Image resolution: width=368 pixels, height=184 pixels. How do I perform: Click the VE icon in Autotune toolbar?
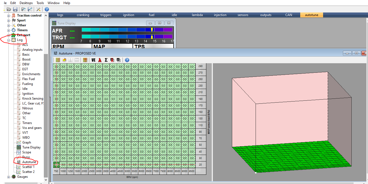tap(93, 60)
